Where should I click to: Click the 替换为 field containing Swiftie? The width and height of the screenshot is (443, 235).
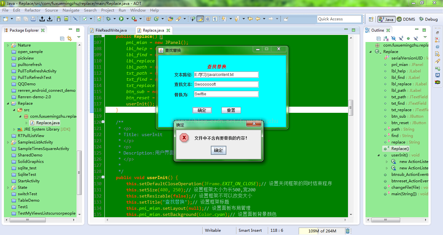[226, 94]
